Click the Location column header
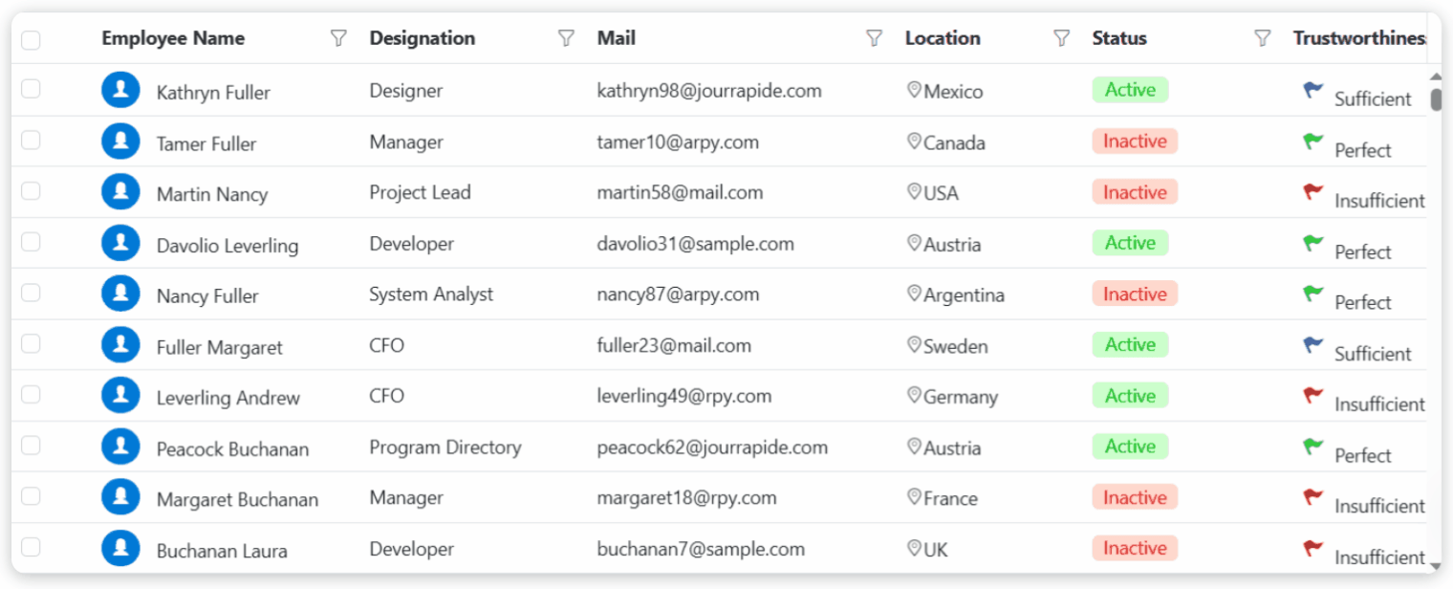The width and height of the screenshot is (1453, 589). click(x=943, y=38)
